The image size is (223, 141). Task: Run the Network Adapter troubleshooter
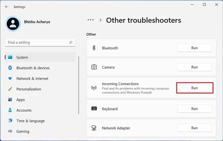[x=194, y=128]
